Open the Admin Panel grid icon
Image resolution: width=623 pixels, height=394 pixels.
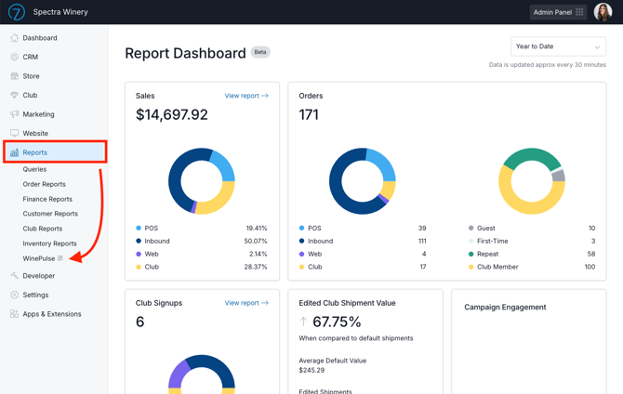point(579,12)
